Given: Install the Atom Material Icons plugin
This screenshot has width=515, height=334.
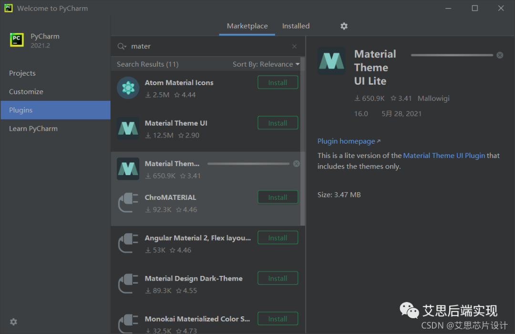Looking at the screenshot, I should pos(278,82).
